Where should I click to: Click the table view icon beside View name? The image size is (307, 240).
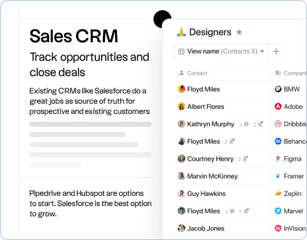[181, 51]
